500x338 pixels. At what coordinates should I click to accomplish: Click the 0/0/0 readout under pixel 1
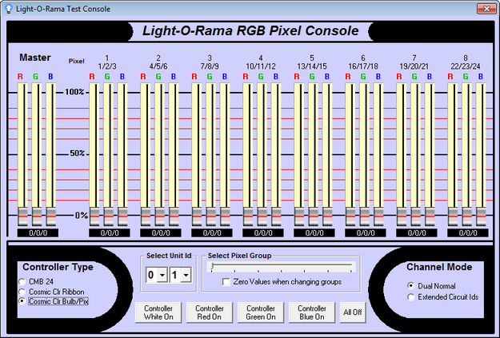pyautogui.click(x=110, y=233)
